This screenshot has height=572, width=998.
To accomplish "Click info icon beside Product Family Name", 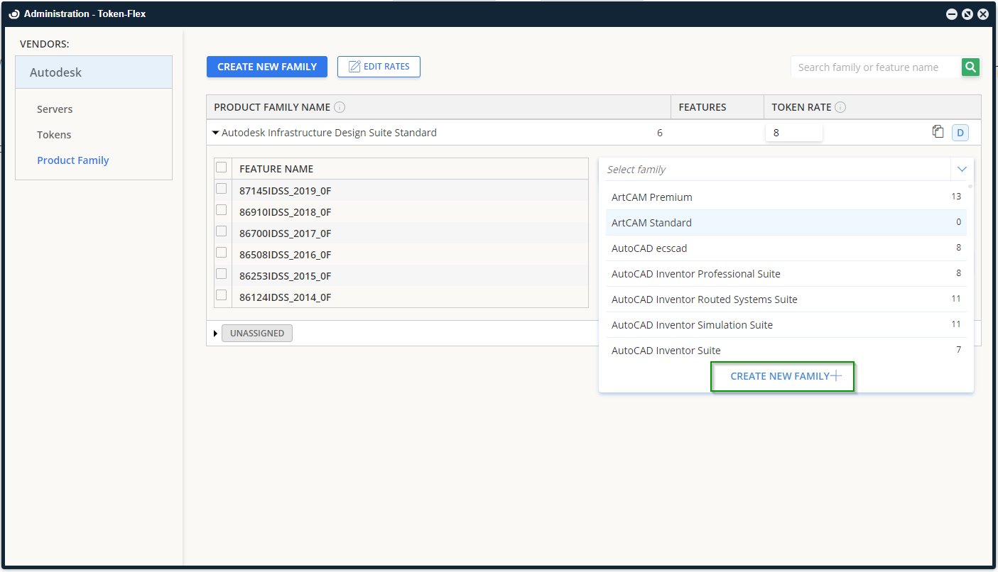I will click(340, 108).
